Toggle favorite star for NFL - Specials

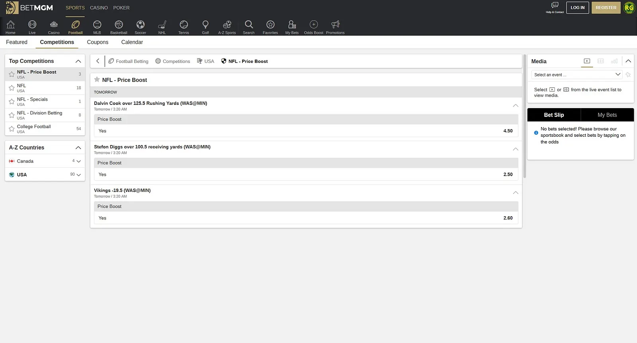12,101
